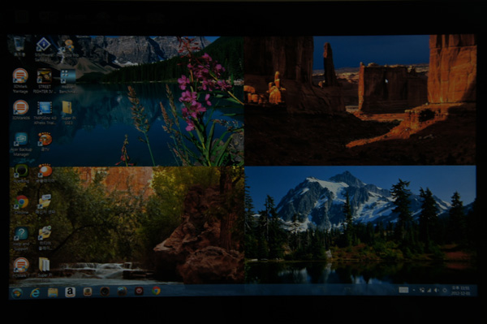Open the Help and Support shortcut

point(21,239)
